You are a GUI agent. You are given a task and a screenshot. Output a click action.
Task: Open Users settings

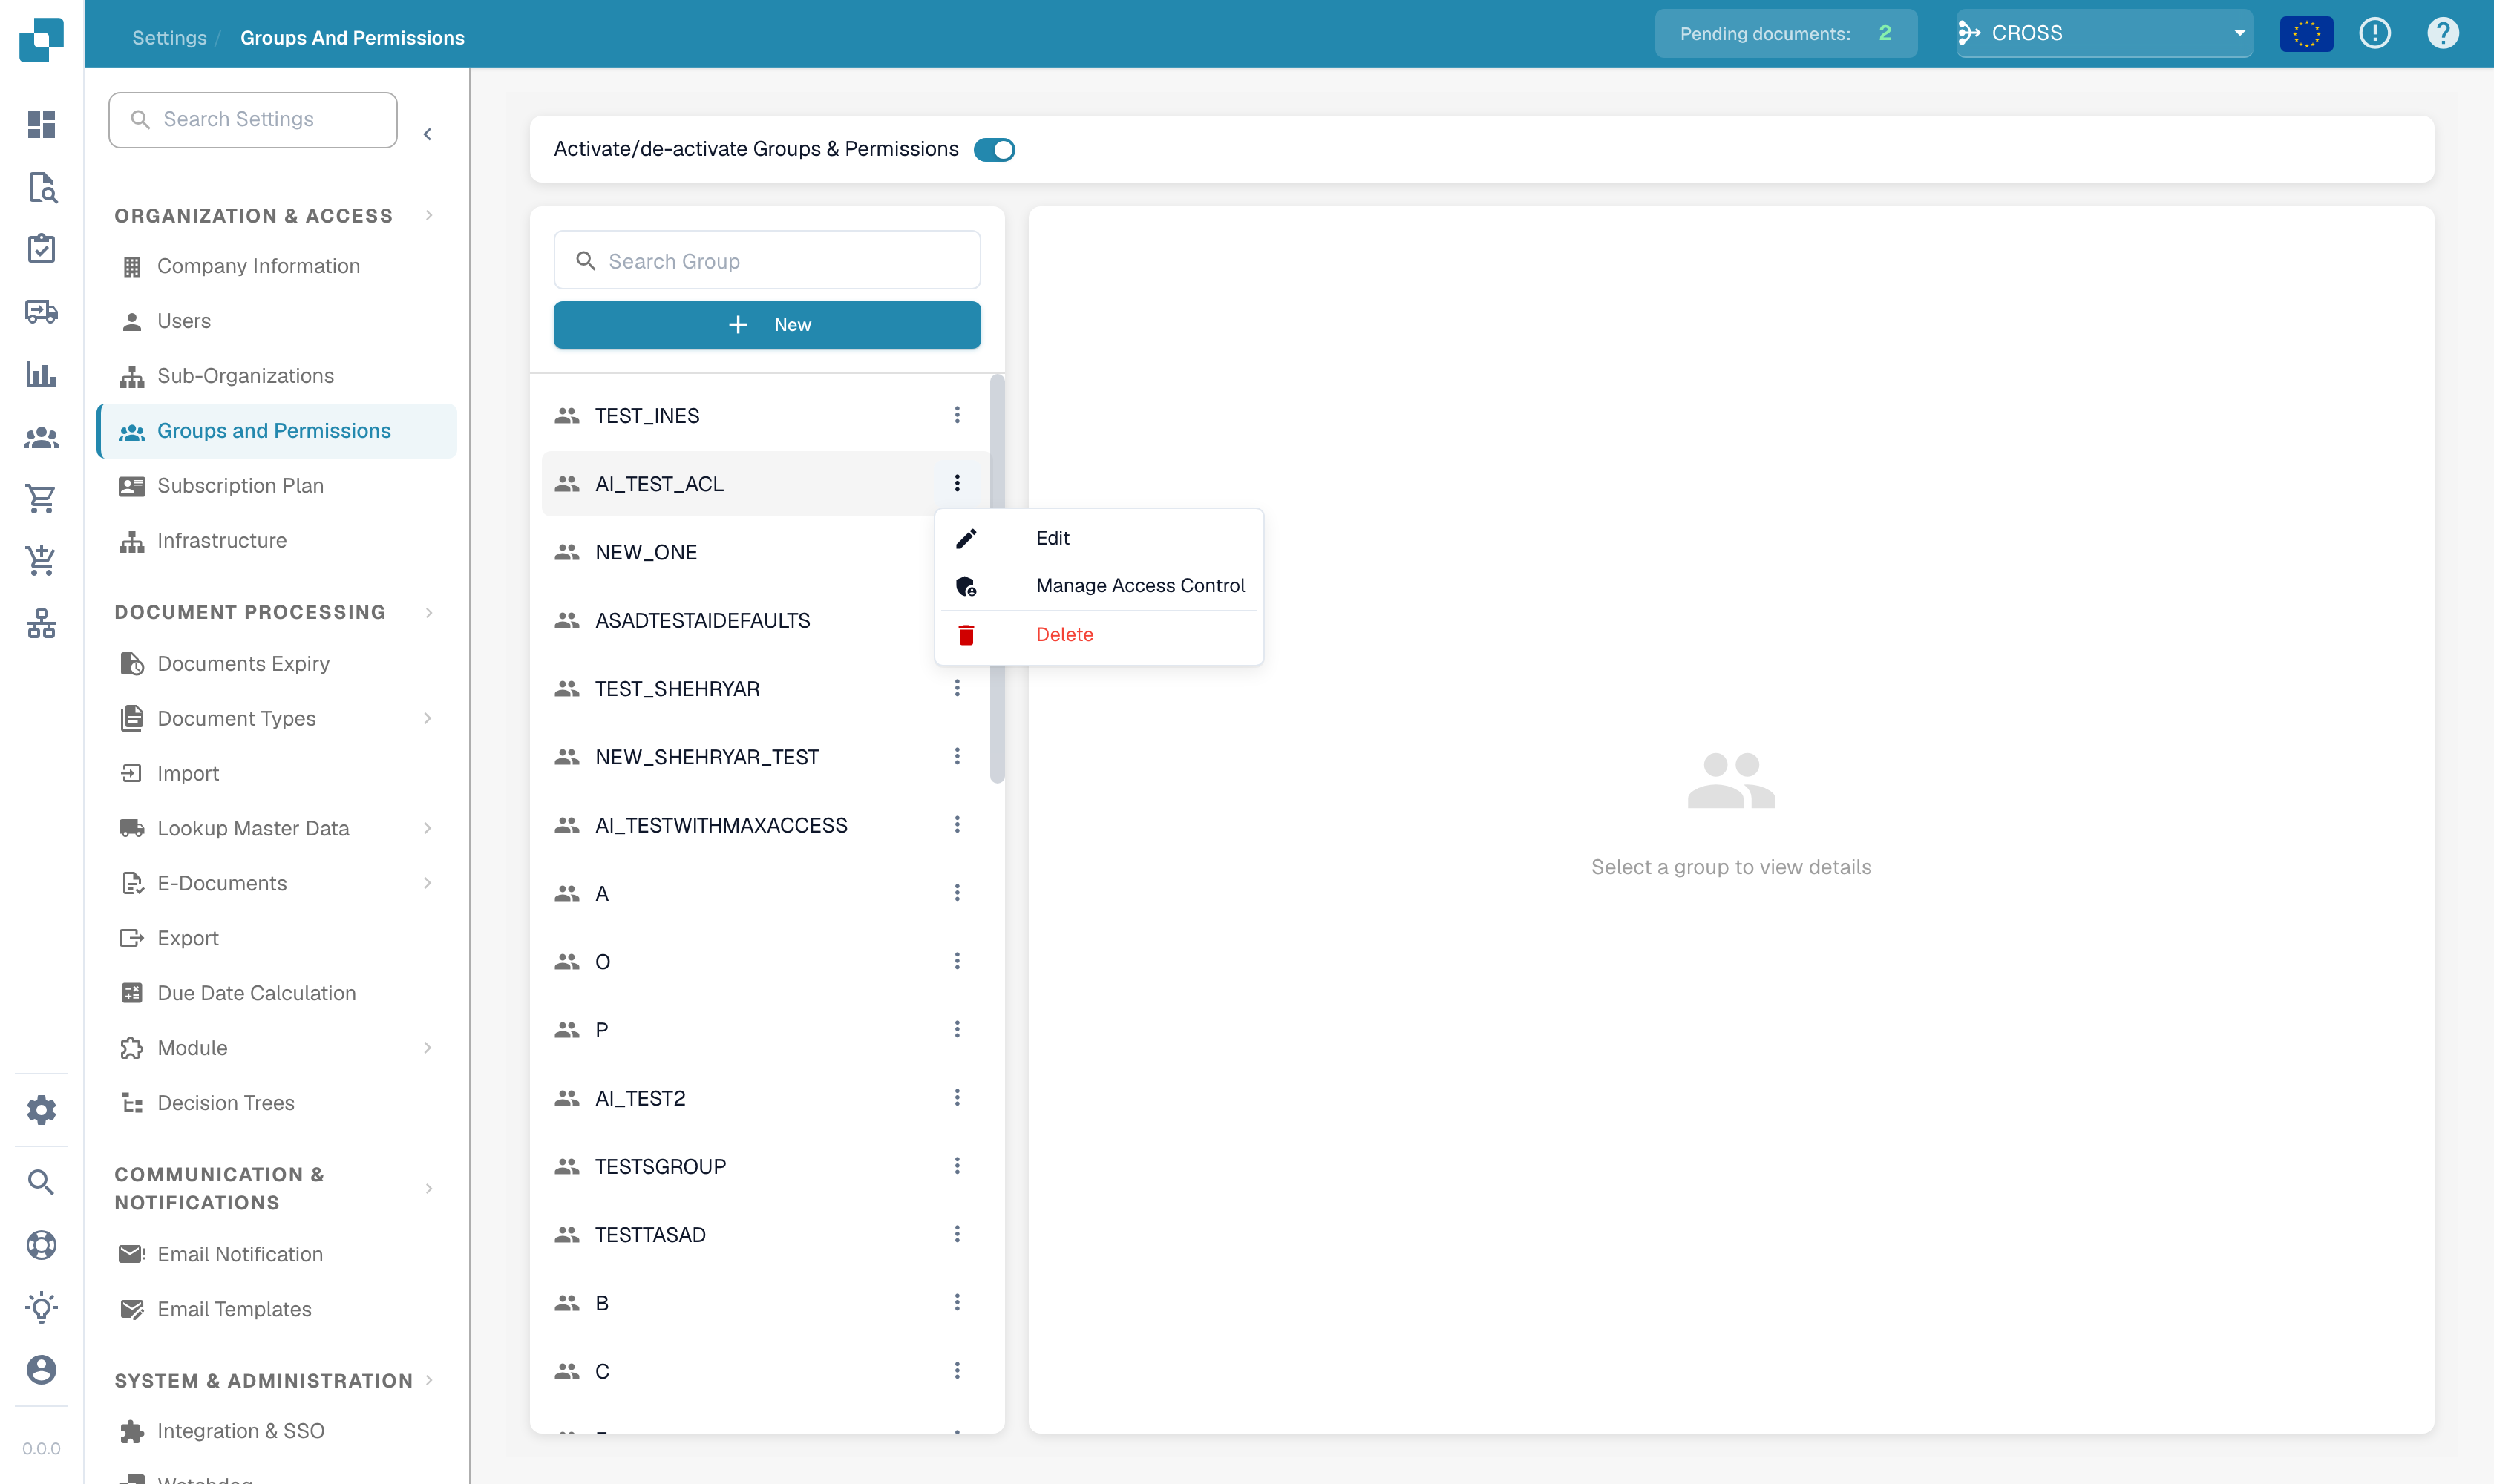click(276, 321)
